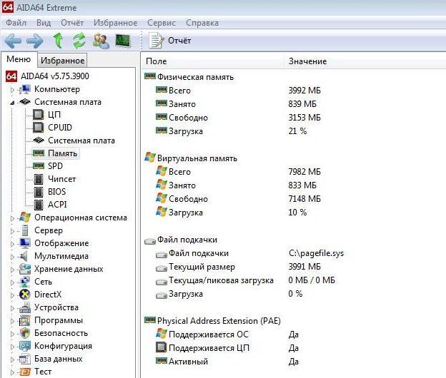Open the users icon in the toolbar

pos(101,41)
